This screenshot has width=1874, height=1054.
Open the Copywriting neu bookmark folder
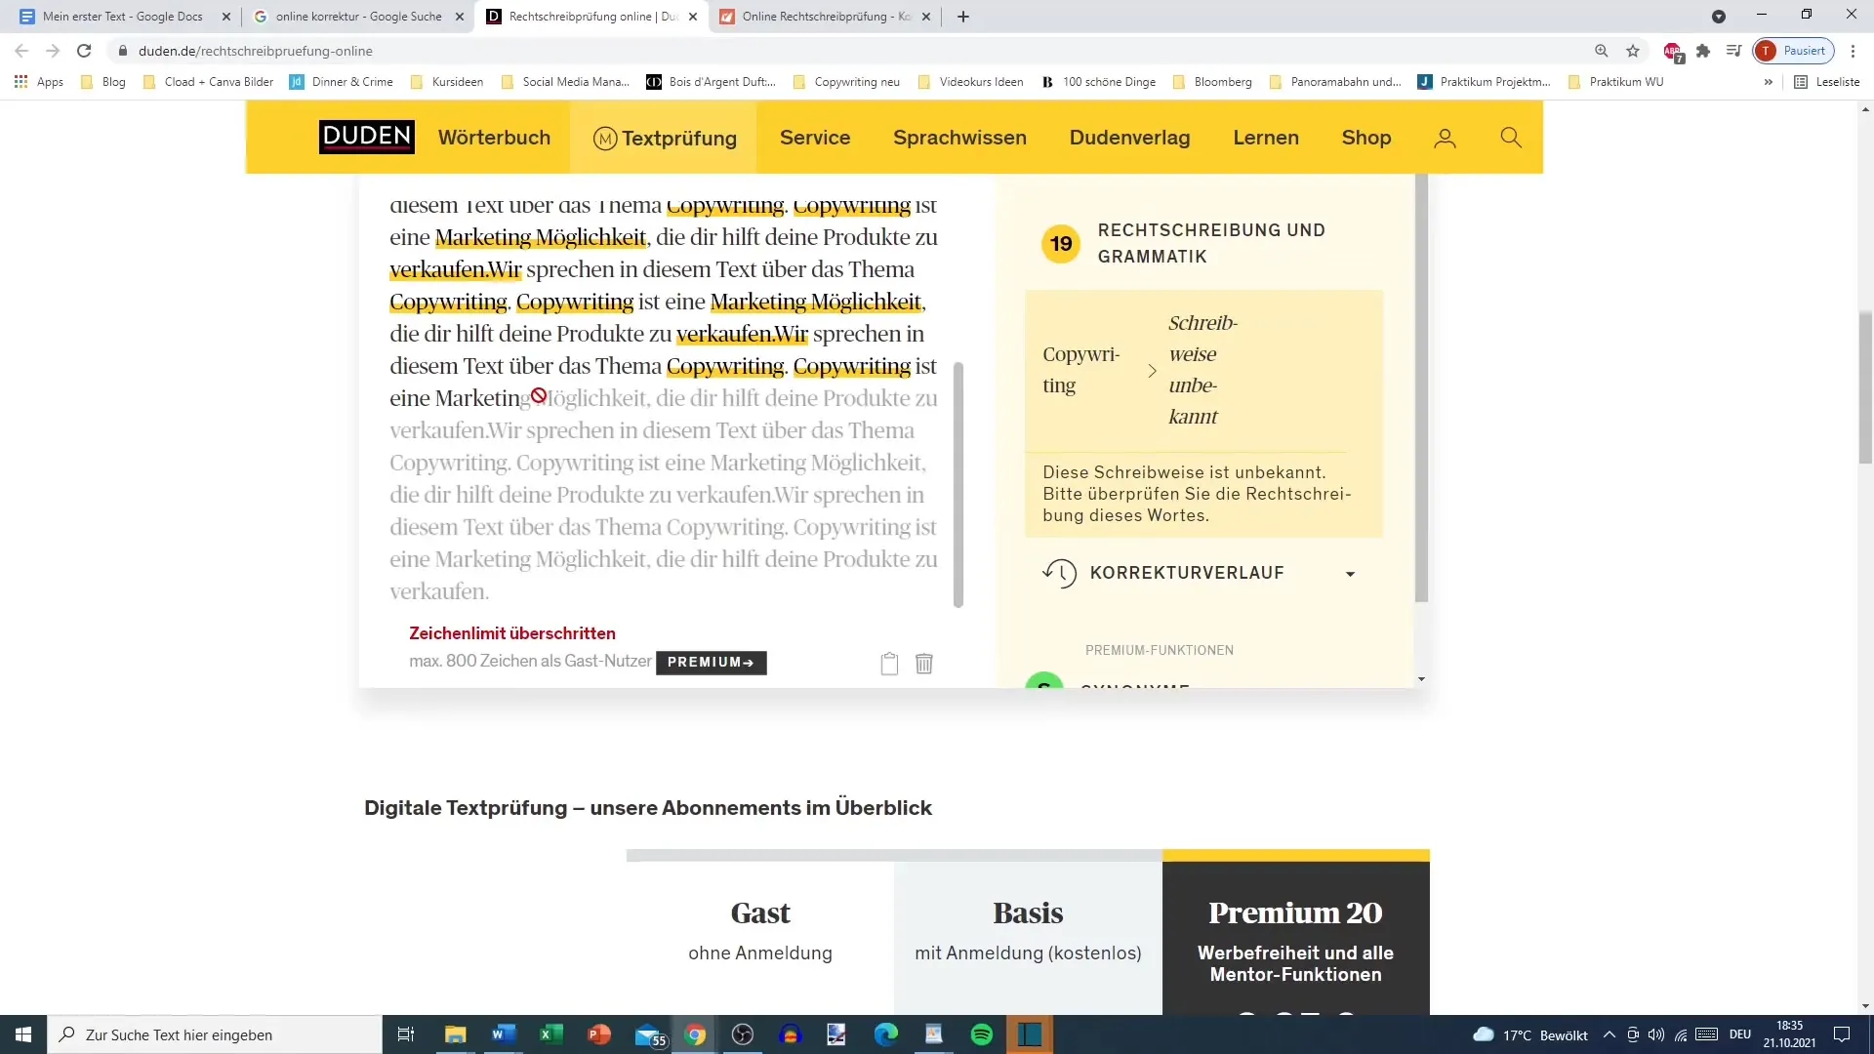tap(846, 82)
